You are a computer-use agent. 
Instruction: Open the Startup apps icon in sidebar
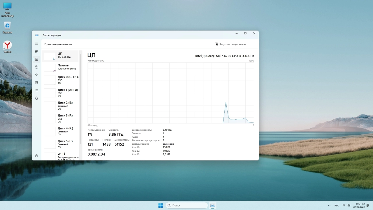36,75
